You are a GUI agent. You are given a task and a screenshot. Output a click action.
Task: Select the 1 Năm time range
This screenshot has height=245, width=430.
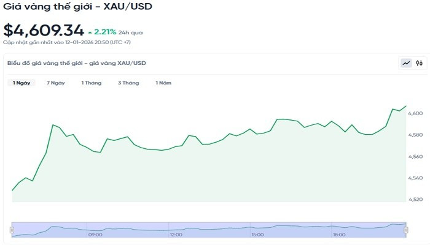(163, 83)
